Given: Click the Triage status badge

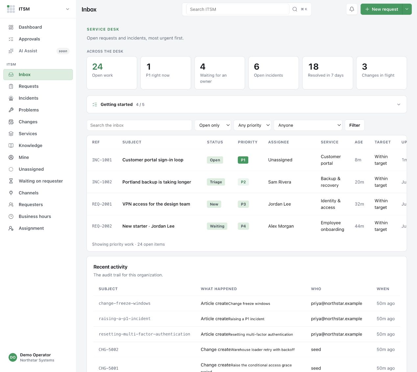Looking at the screenshot, I should pyautogui.click(x=216, y=182).
